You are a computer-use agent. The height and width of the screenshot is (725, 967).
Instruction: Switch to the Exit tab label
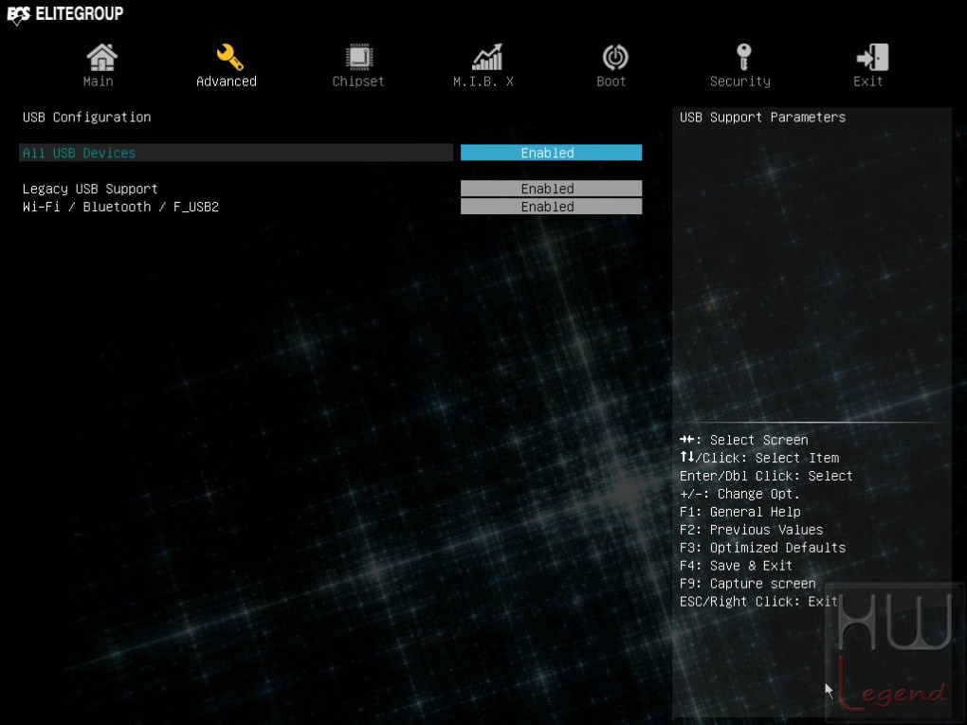867,82
